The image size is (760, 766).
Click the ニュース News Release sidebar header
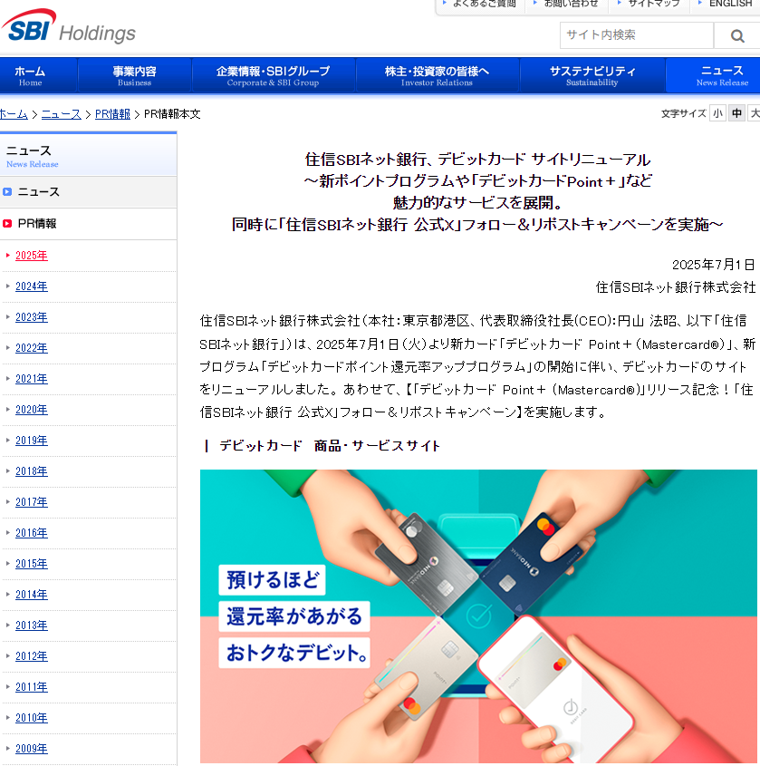[89, 154]
